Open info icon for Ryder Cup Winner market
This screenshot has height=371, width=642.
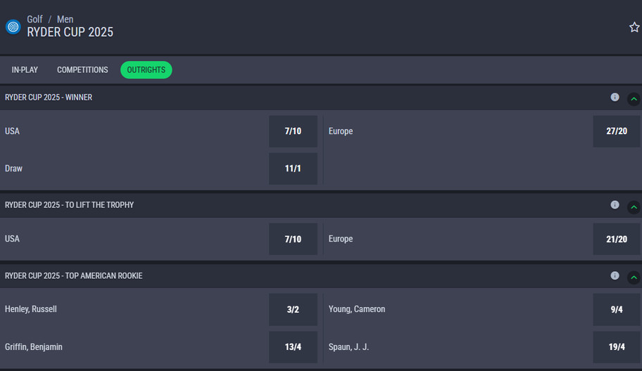pyautogui.click(x=615, y=97)
